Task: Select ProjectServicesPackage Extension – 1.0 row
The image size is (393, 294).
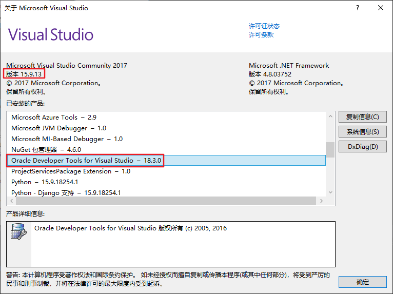Action: click(166, 171)
